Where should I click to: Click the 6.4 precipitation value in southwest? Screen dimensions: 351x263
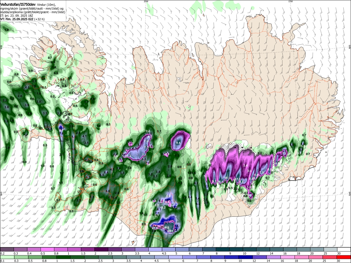click(x=106, y=172)
